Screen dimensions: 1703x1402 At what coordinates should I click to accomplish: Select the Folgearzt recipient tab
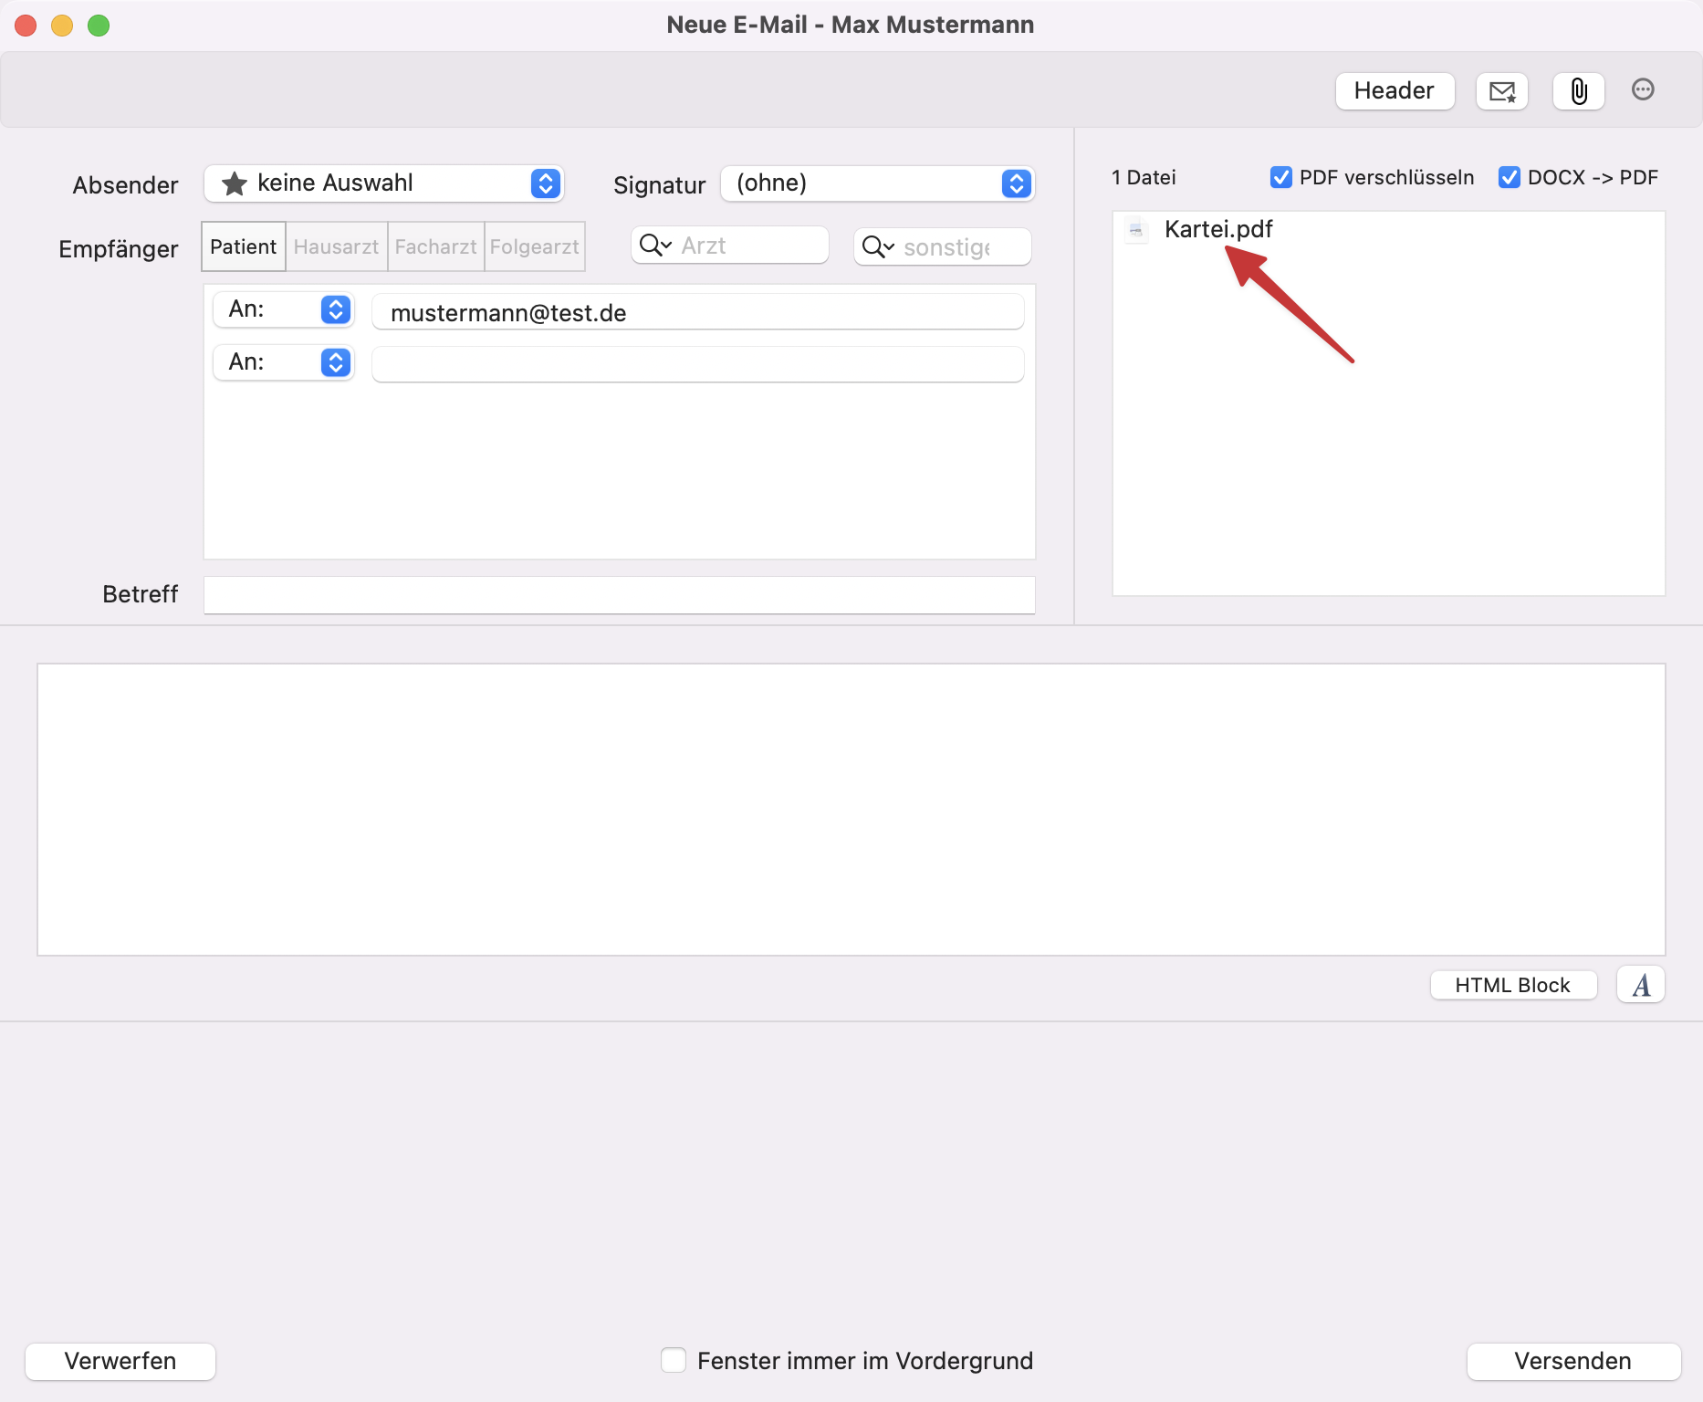[535, 246]
